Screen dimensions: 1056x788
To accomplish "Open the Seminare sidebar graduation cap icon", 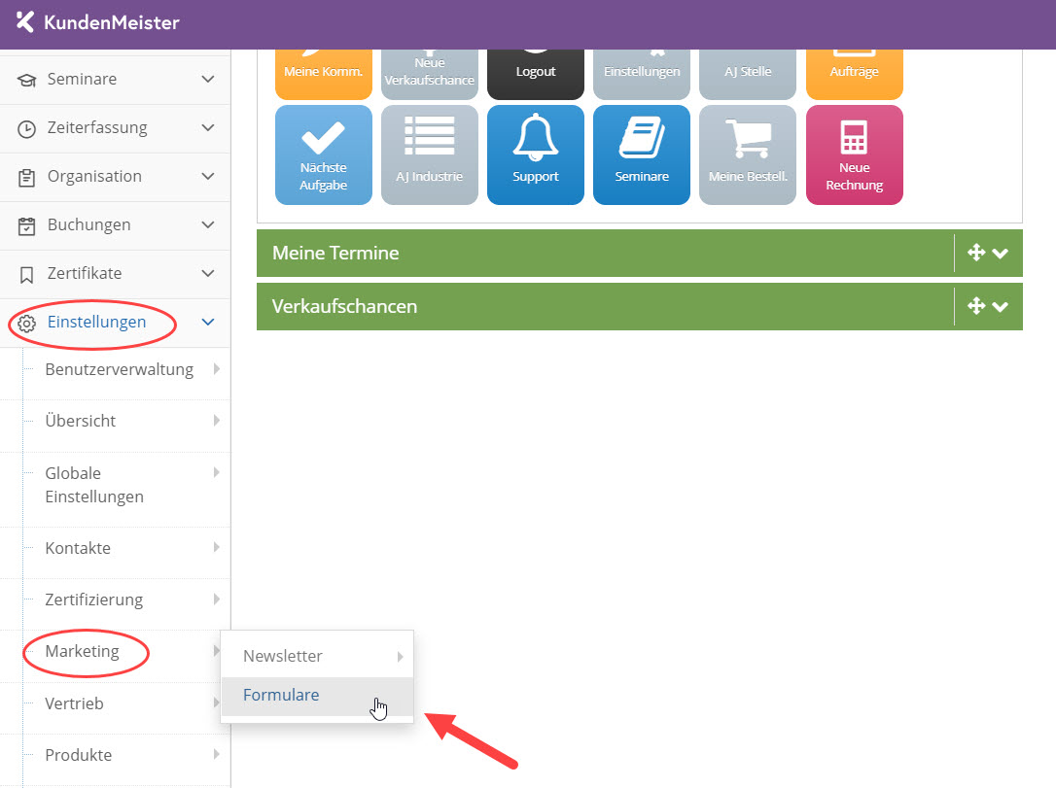I will click(26, 80).
